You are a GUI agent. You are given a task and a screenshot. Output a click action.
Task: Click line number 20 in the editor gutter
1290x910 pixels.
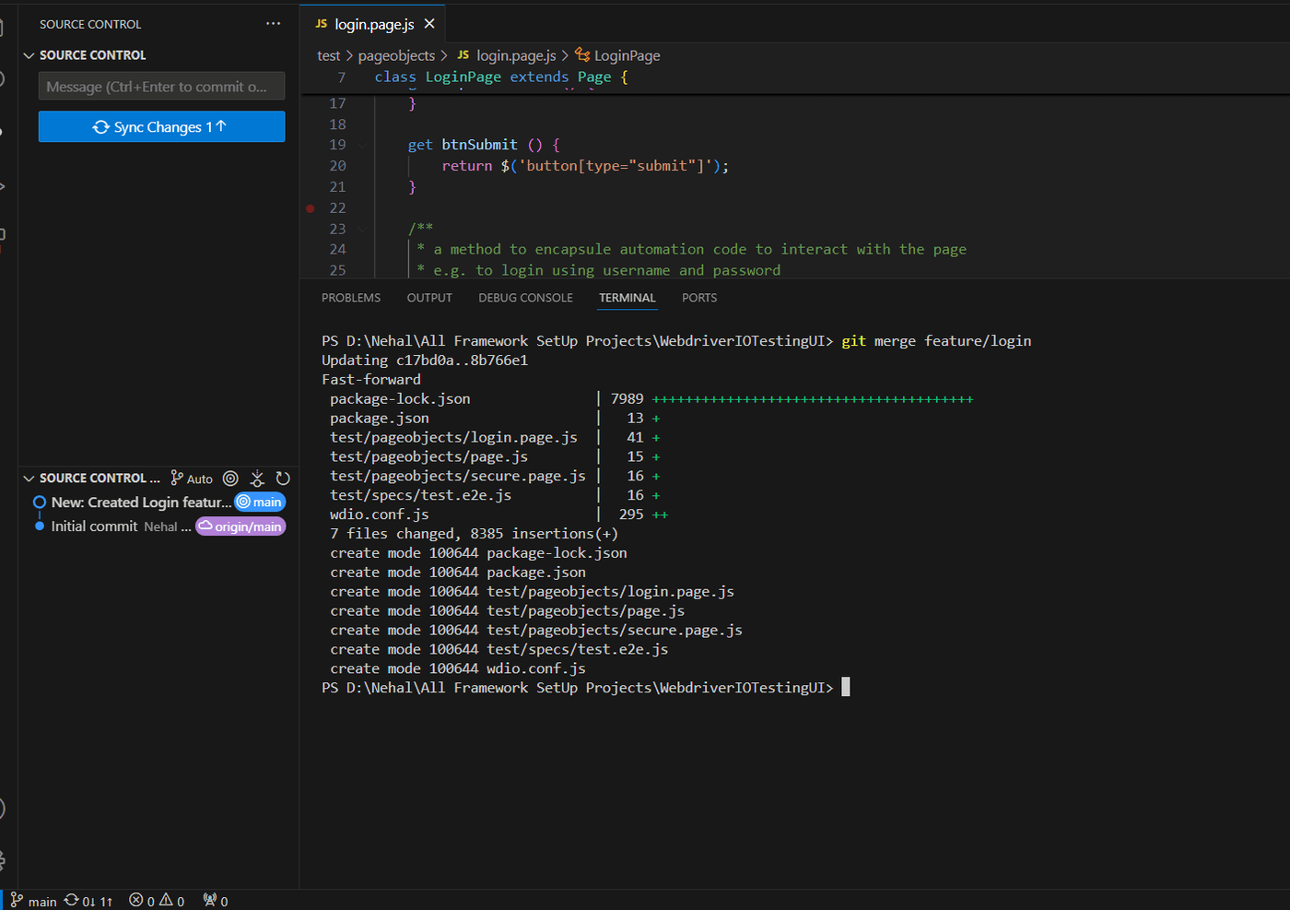click(x=337, y=166)
